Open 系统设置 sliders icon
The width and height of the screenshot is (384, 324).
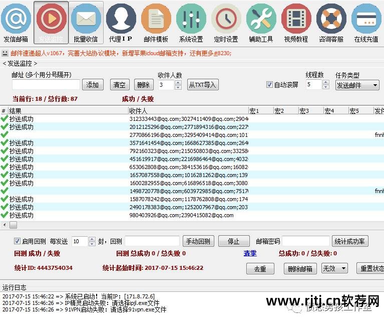(191, 19)
